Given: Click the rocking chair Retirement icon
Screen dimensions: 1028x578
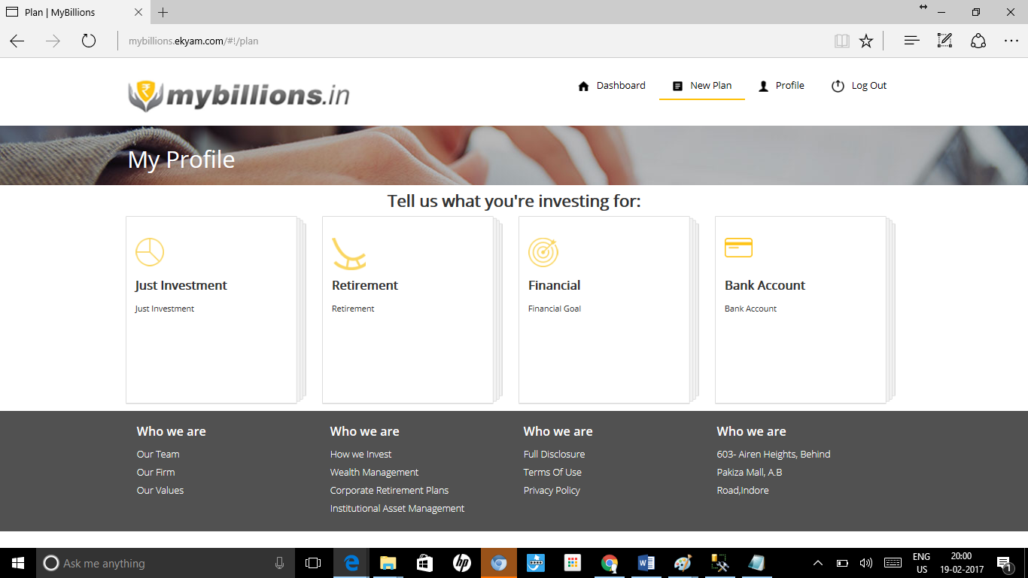Looking at the screenshot, I should (348, 254).
